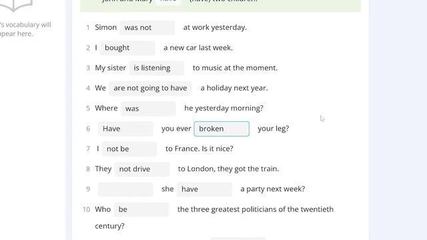Viewport: 427px width, 240px height.
Task: Edit the 'not be' answer in sentence 7
Action: coord(129,149)
